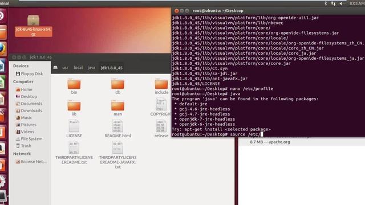The height and width of the screenshot is (205, 365).
Task: Click the 'apt-get install <selected package>' line
Action: click(x=221, y=129)
